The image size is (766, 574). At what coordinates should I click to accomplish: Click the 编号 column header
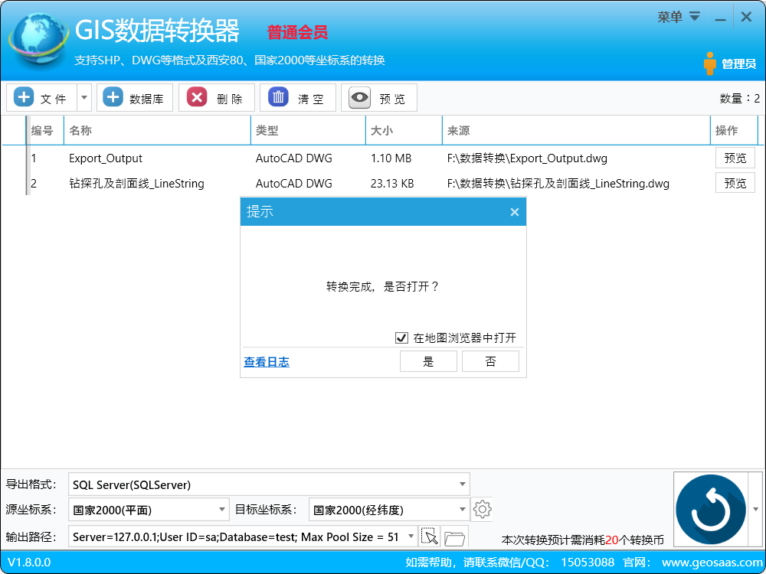coord(45,130)
